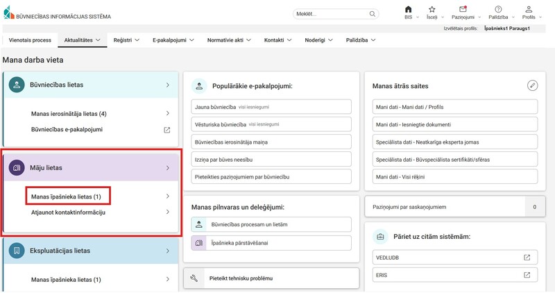
Task: Click the wrench icon for technical problem
Action: [194, 278]
